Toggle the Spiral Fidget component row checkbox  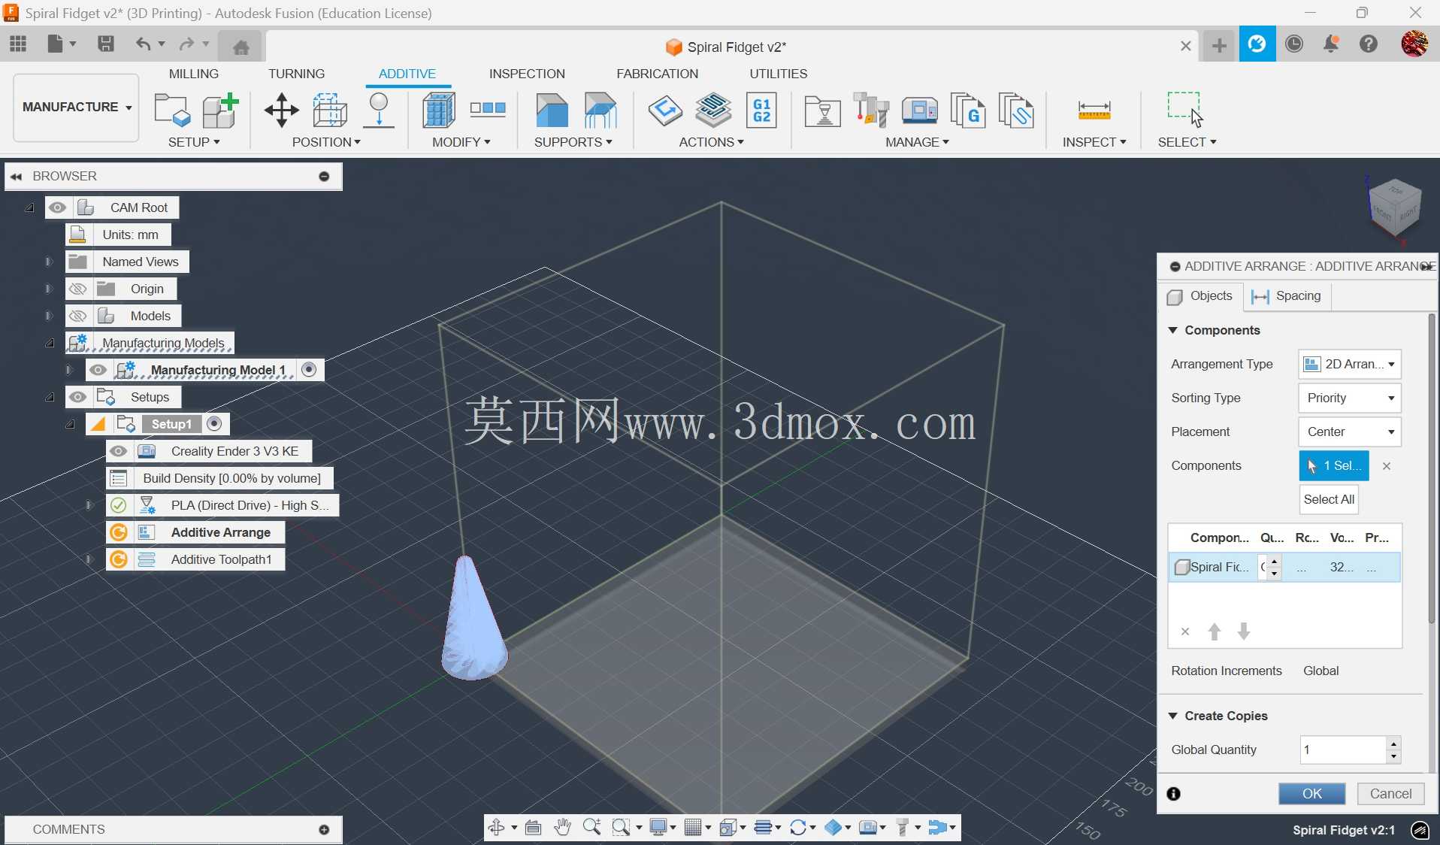tap(1181, 567)
